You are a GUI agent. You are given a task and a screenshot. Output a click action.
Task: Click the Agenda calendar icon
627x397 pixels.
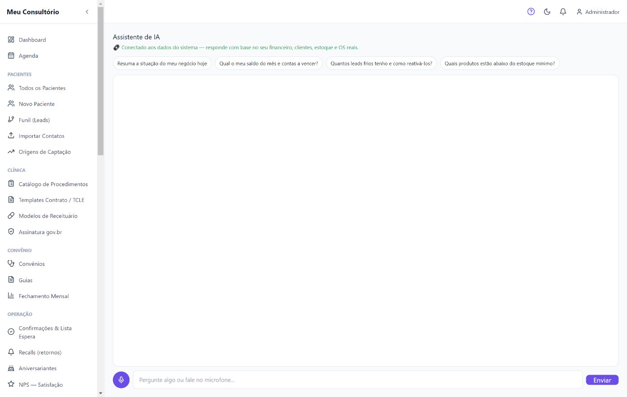tap(11, 55)
